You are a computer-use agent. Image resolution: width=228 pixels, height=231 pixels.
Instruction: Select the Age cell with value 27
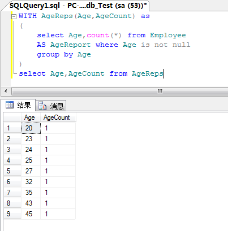pos(31,171)
